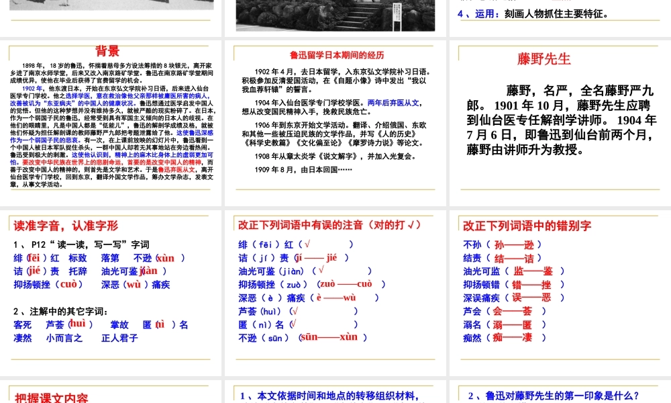Select the 鲁迅留学日本期间的经历 slide
This screenshot has height=403, width=671.
(335, 123)
